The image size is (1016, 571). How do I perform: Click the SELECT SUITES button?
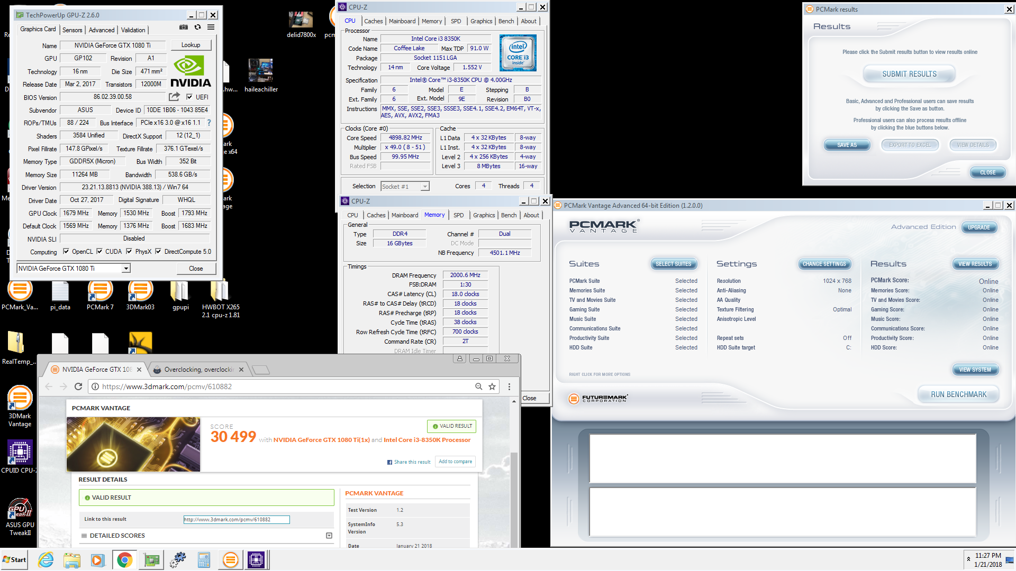673,264
